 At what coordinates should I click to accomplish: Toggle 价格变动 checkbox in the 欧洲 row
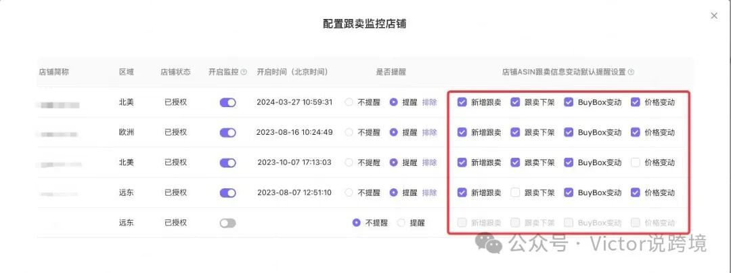pos(636,133)
